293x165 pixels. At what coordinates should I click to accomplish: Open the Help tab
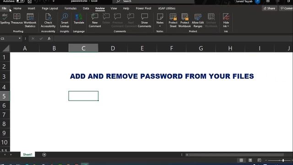126,8
